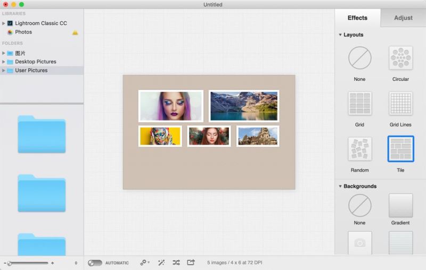The width and height of the screenshot is (426, 270).
Task: Click the Photos library icon
Action: 10,32
